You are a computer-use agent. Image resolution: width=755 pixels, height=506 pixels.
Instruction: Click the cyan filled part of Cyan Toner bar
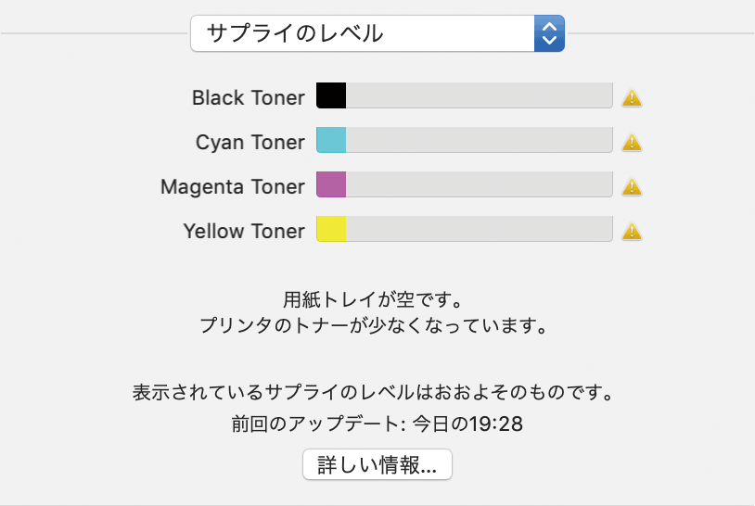(331, 140)
